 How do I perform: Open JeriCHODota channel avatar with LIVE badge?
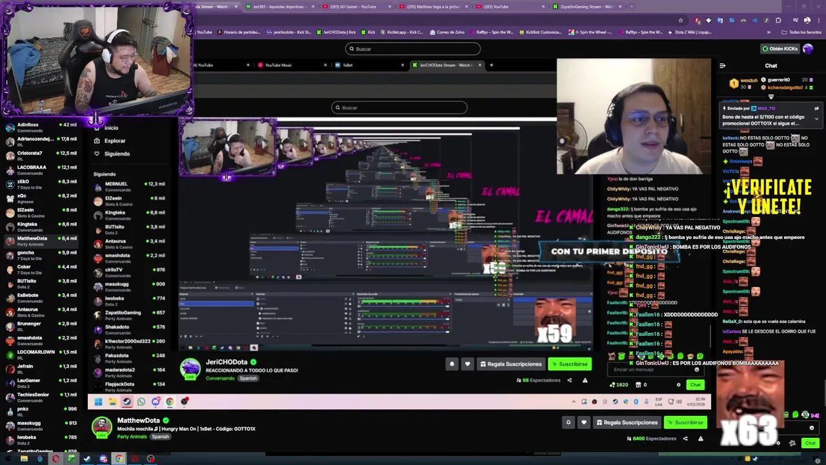tap(190, 369)
